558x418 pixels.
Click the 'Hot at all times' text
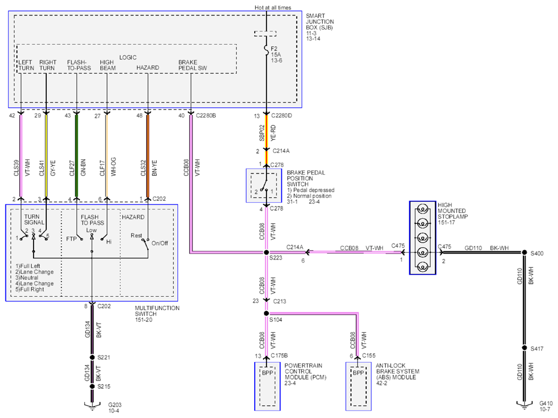pyautogui.click(x=273, y=7)
